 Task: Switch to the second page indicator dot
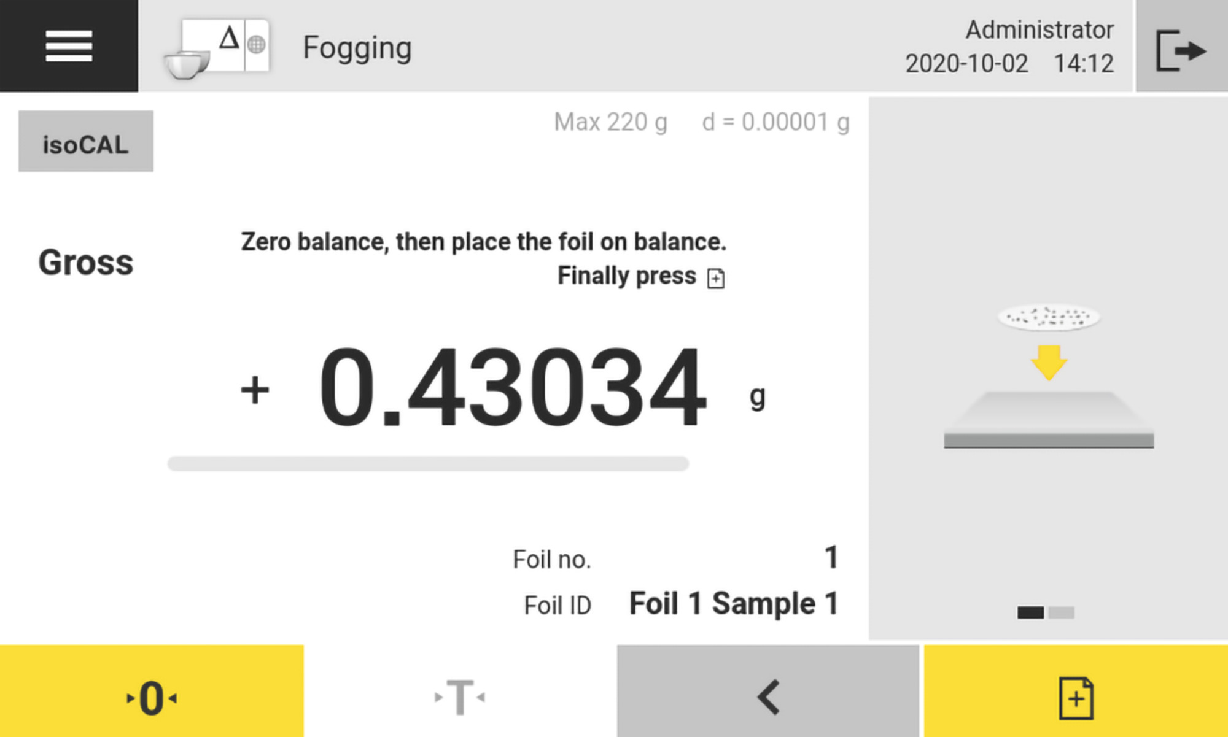tap(1062, 612)
